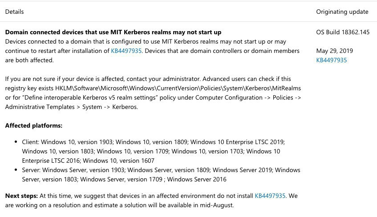Screen dimensions: 377x217
Task: Click the Affected platforms heading
Action: pos(34,125)
